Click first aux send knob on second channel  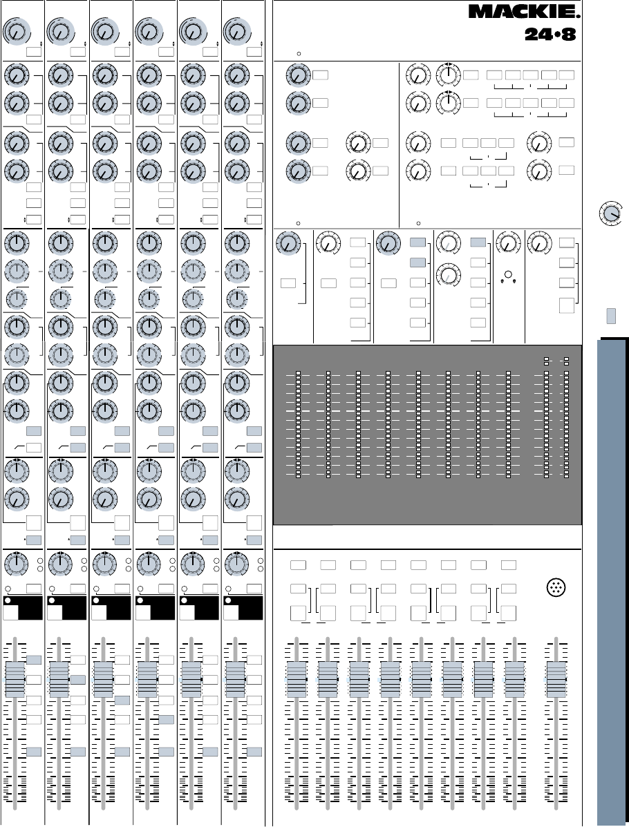point(61,75)
